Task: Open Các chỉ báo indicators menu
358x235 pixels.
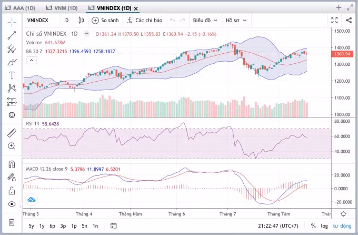Action: pyautogui.click(x=145, y=21)
